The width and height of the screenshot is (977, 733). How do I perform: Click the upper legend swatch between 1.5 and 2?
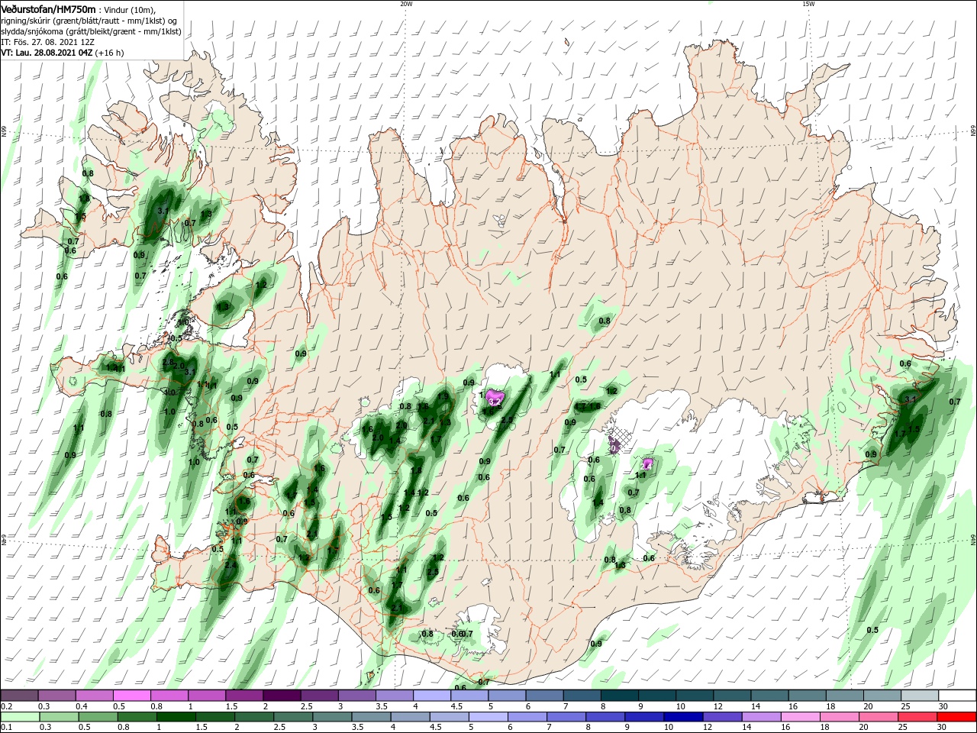[x=245, y=696]
